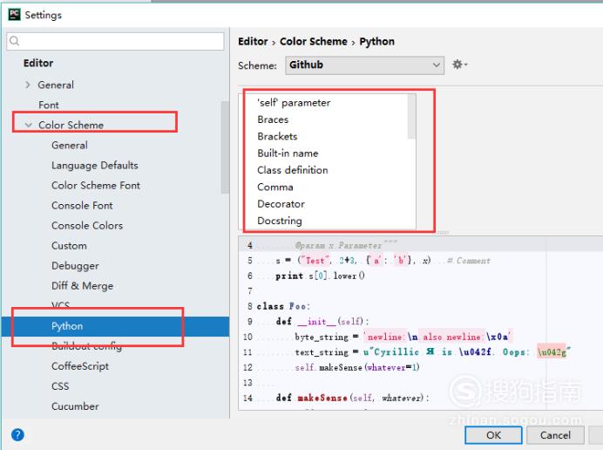Click line number 12 in preview gutter
The width and height of the screenshot is (603, 450).
(247, 368)
